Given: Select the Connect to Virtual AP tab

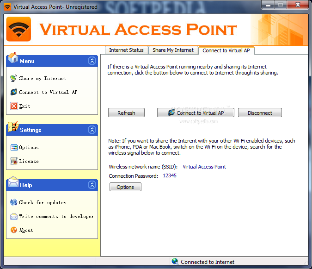Looking at the screenshot, I should pos(226,50).
